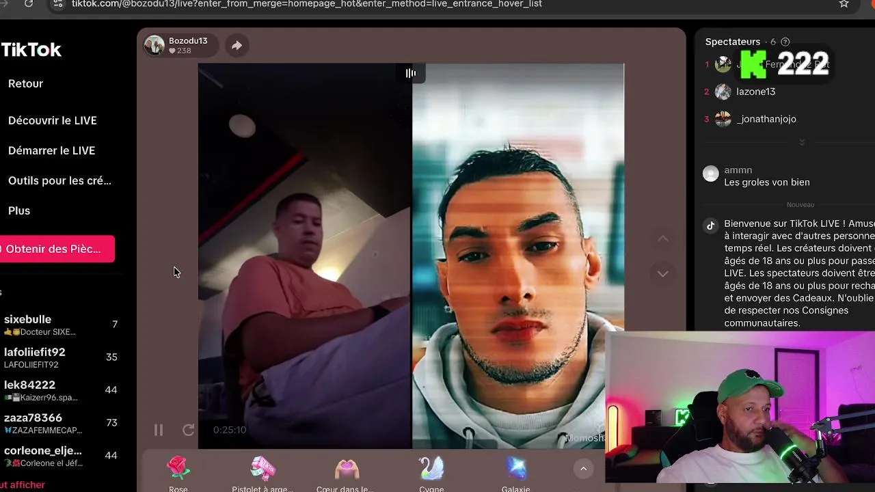
Task: Click the TikTok logo
Action: tap(31, 50)
